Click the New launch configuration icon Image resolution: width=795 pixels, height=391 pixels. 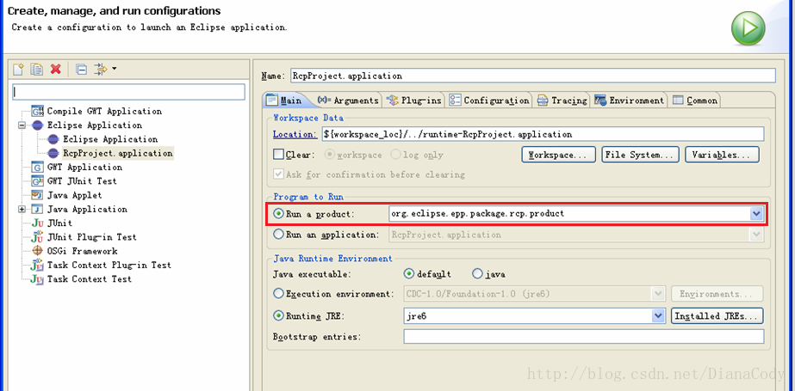pyautogui.click(x=18, y=69)
